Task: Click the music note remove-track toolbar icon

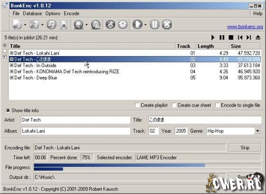Action: [x=51, y=24]
